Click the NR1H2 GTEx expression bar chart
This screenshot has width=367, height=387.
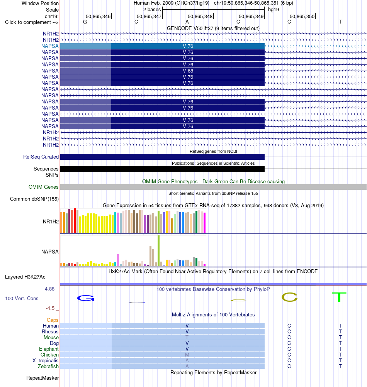click(133, 221)
